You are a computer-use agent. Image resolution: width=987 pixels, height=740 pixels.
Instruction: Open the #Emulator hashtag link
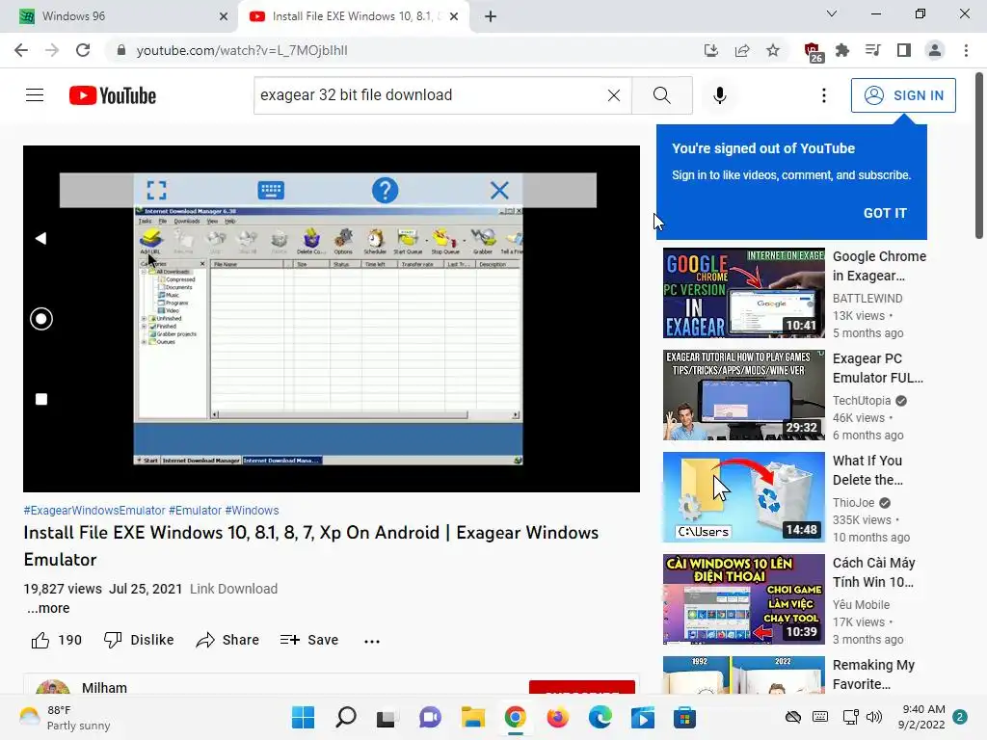(x=195, y=511)
